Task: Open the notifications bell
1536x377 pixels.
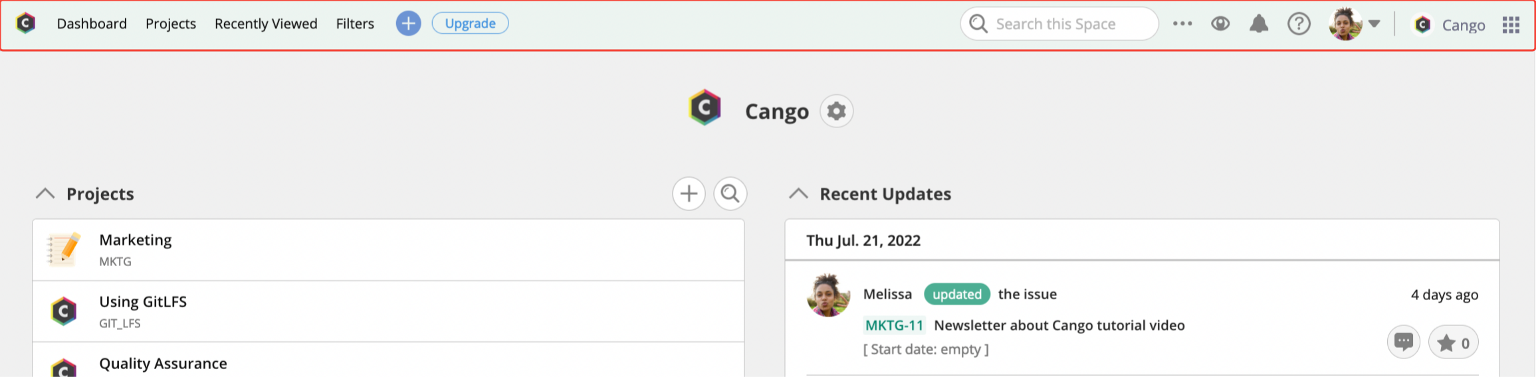Action: coord(1259,24)
